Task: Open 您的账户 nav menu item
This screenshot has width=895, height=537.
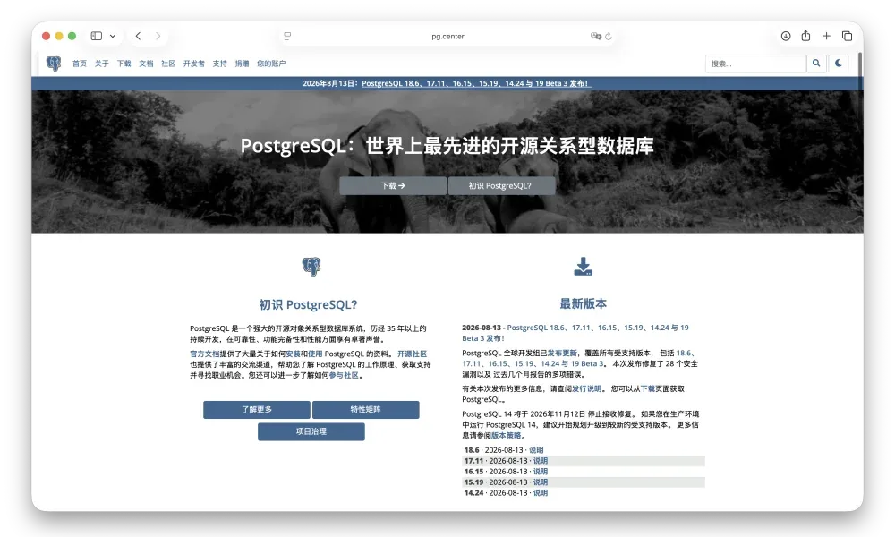Action: point(271,64)
